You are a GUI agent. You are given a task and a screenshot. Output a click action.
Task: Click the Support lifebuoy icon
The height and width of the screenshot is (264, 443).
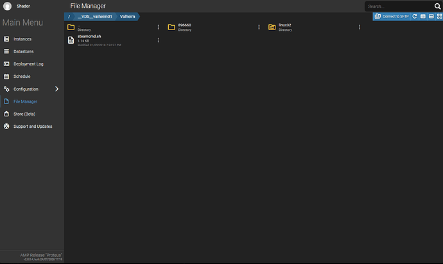pyautogui.click(x=6, y=127)
